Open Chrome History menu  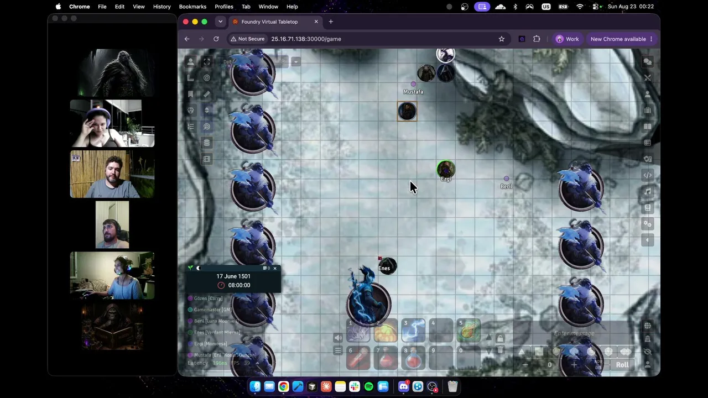162,7
